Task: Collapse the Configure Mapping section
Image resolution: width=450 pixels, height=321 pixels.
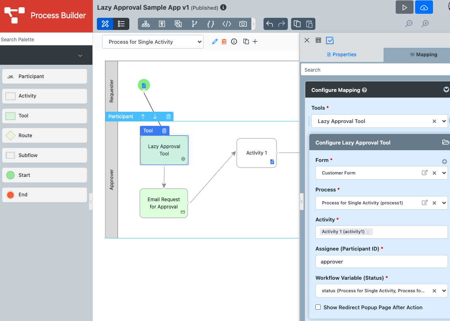Action: [446, 90]
